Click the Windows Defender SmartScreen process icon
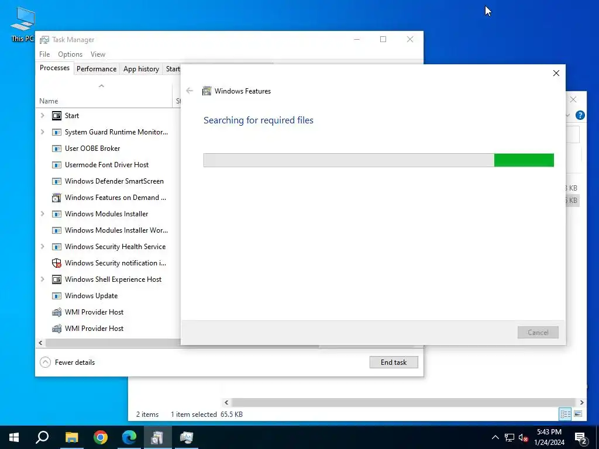The image size is (599, 449). pos(57,181)
